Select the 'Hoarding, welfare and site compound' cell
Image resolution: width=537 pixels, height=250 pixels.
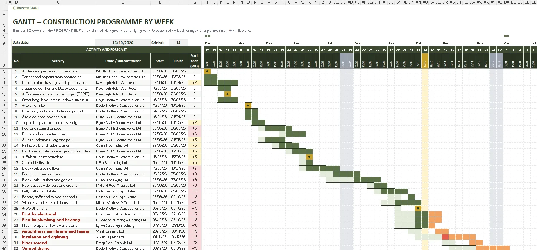58,111
